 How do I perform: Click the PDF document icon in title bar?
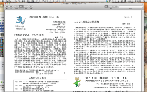pos(62,4)
